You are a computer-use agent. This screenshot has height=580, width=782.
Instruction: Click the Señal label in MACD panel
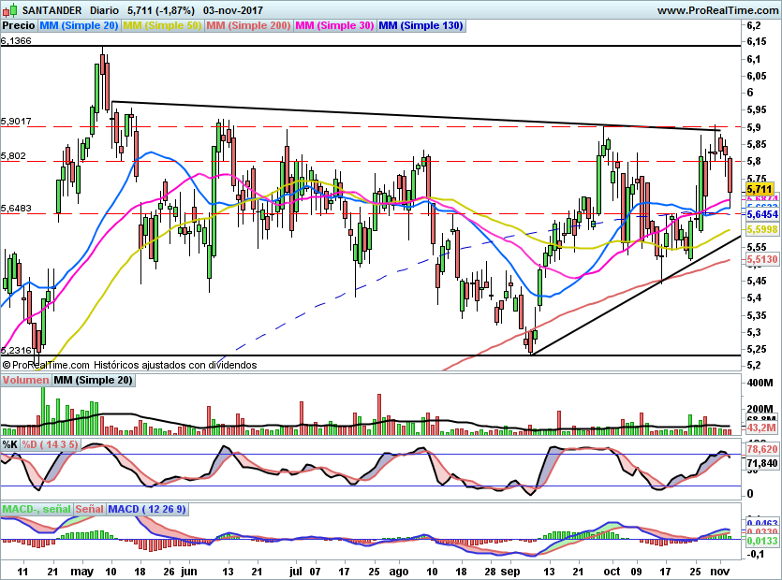[x=89, y=509]
